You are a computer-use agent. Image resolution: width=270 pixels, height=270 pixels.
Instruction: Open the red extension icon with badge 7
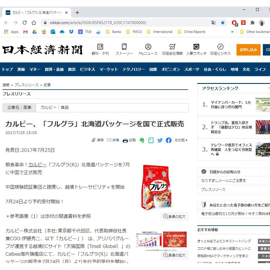coord(234,23)
